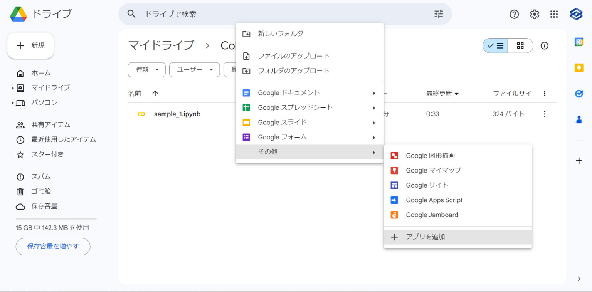
Task: Choose ファイルのアップロード from the menu
Action: pyautogui.click(x=293, y=55)
